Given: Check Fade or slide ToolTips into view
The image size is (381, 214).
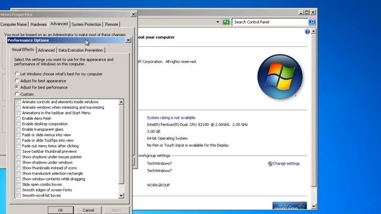Looking at the screenshot, I should coord(18,140).
